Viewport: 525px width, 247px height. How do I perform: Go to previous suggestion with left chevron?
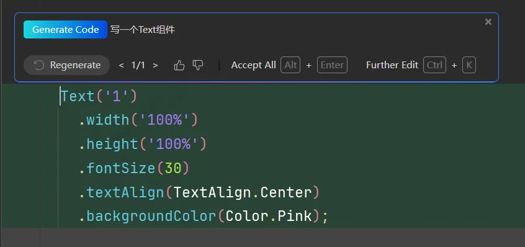pyautogui.click(x=122, y=65)
